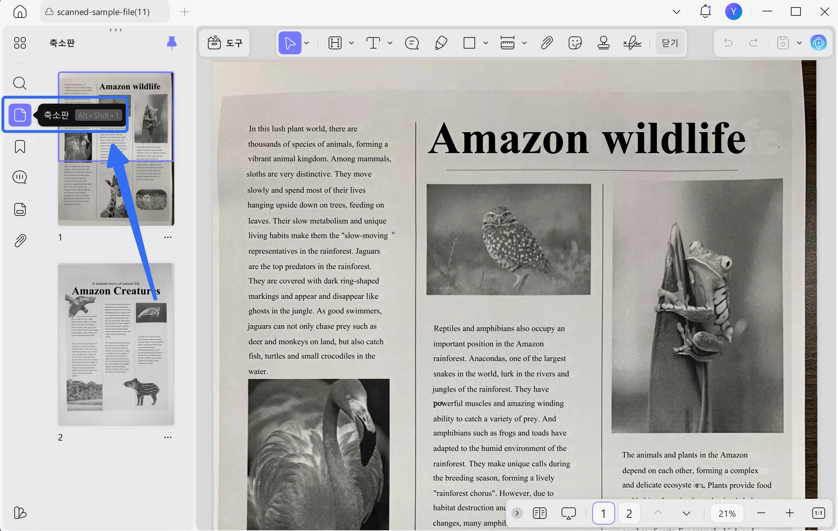The height and width of the screenshot is (531, 838).
Task: Click the comment note tool
Action: click(x=412, y=43)
